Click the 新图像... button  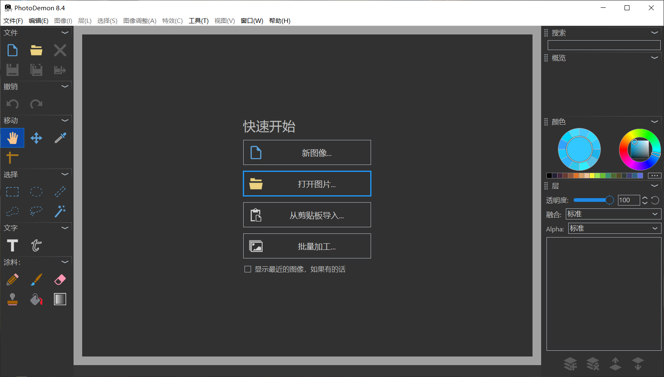coord(307,153)
